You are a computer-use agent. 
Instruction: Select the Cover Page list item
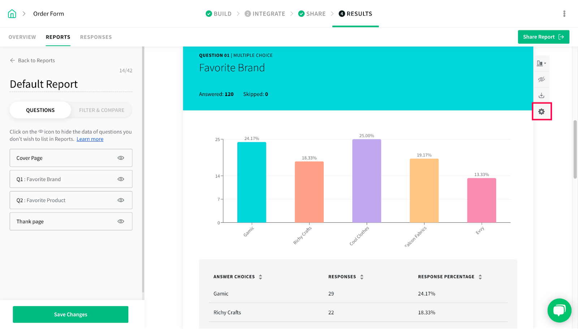pyautogui.click(x=71, y=158)
